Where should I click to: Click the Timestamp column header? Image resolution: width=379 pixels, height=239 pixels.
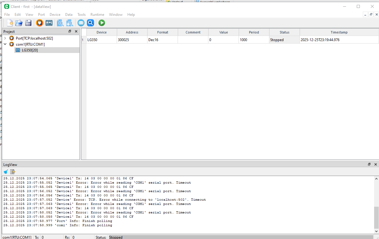[339, 32]
